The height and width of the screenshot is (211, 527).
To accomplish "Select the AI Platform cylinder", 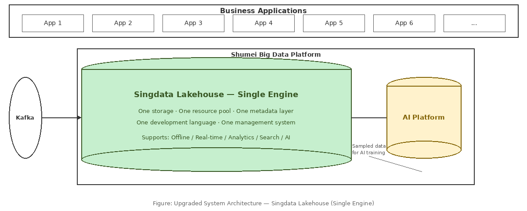I will pyautogui.click(x=424, y=118).
